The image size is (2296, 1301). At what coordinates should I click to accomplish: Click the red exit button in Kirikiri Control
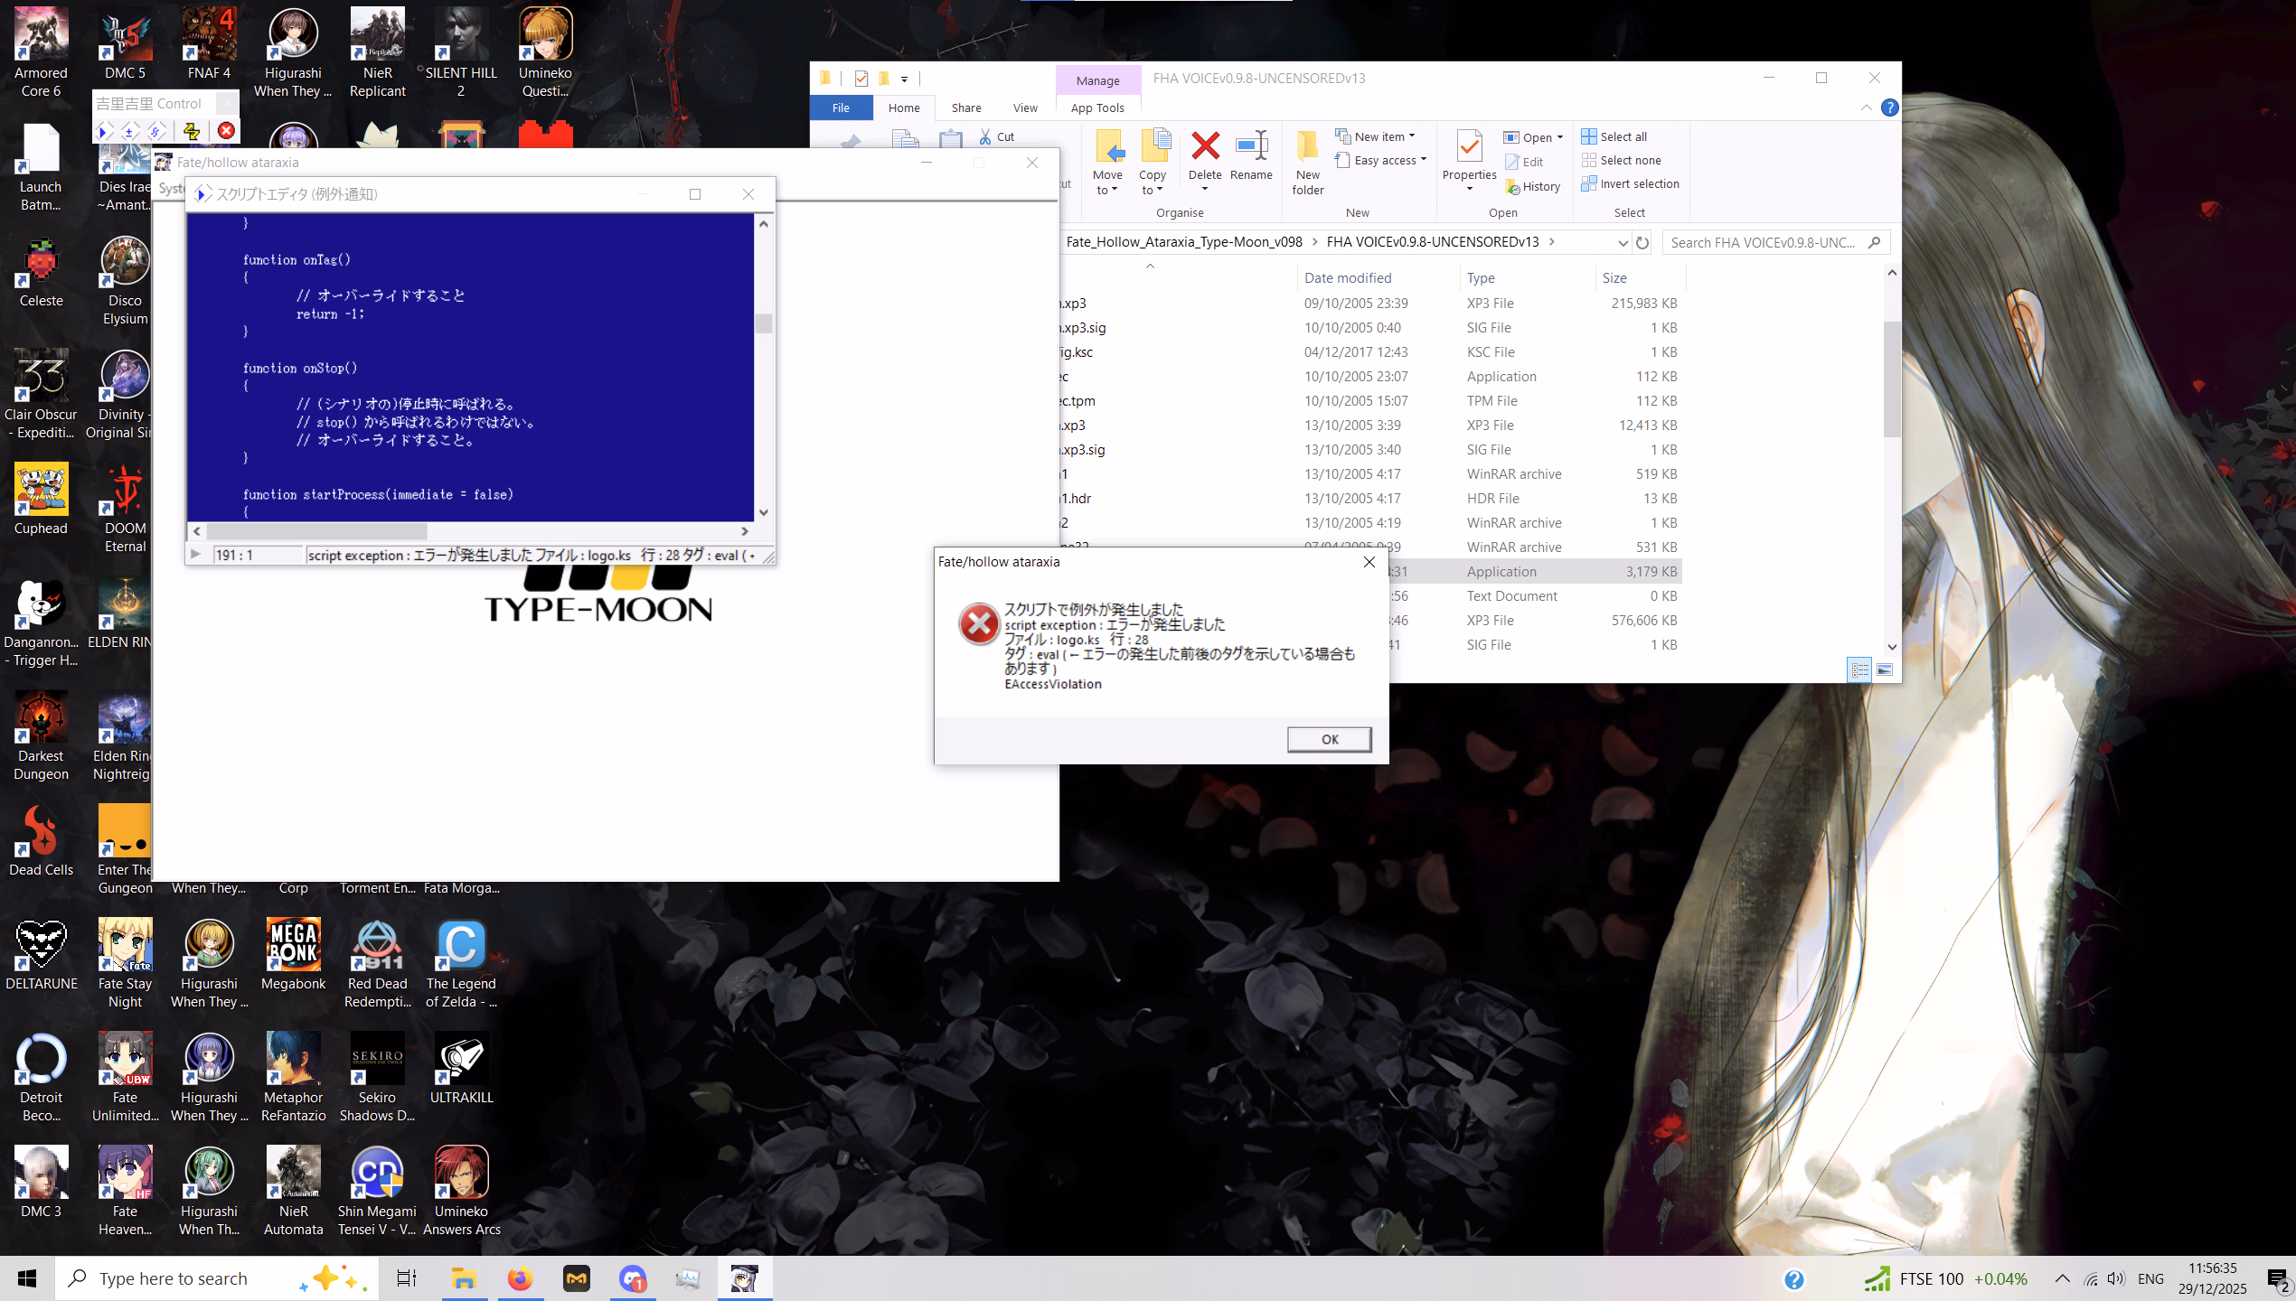pos(226,131)
